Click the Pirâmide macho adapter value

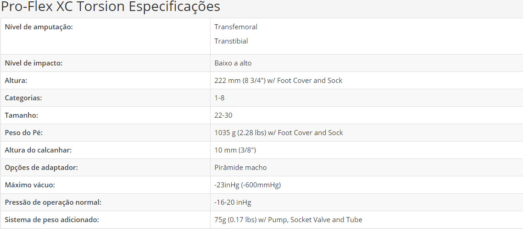point(240,168)
